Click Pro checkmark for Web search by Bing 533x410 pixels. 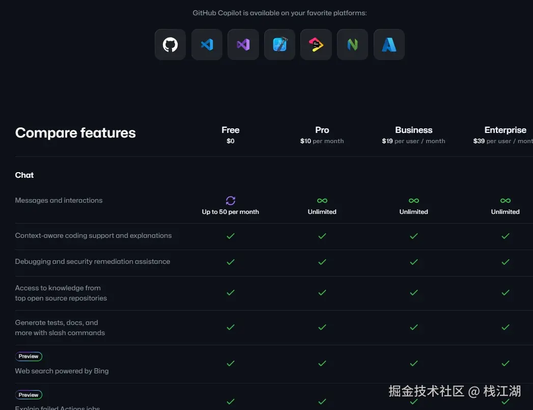tap(322, 364)
